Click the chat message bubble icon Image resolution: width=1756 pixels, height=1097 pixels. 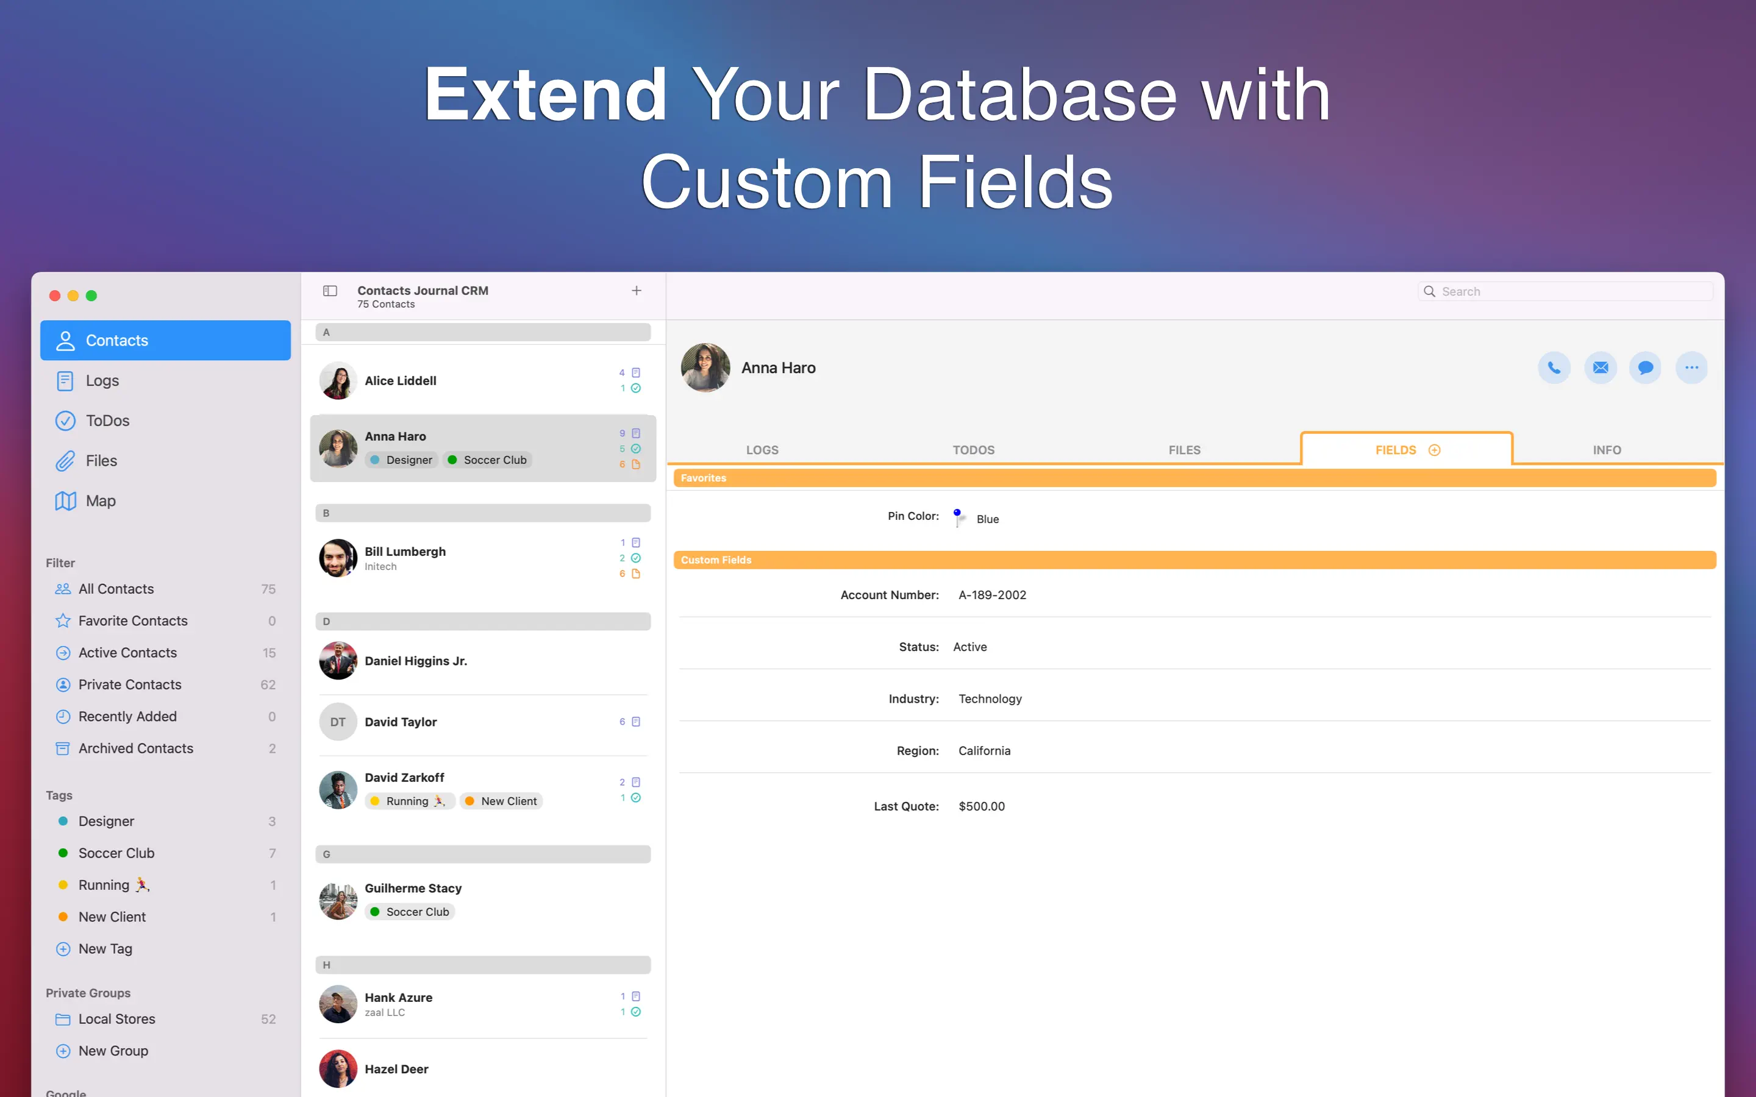1645,368
